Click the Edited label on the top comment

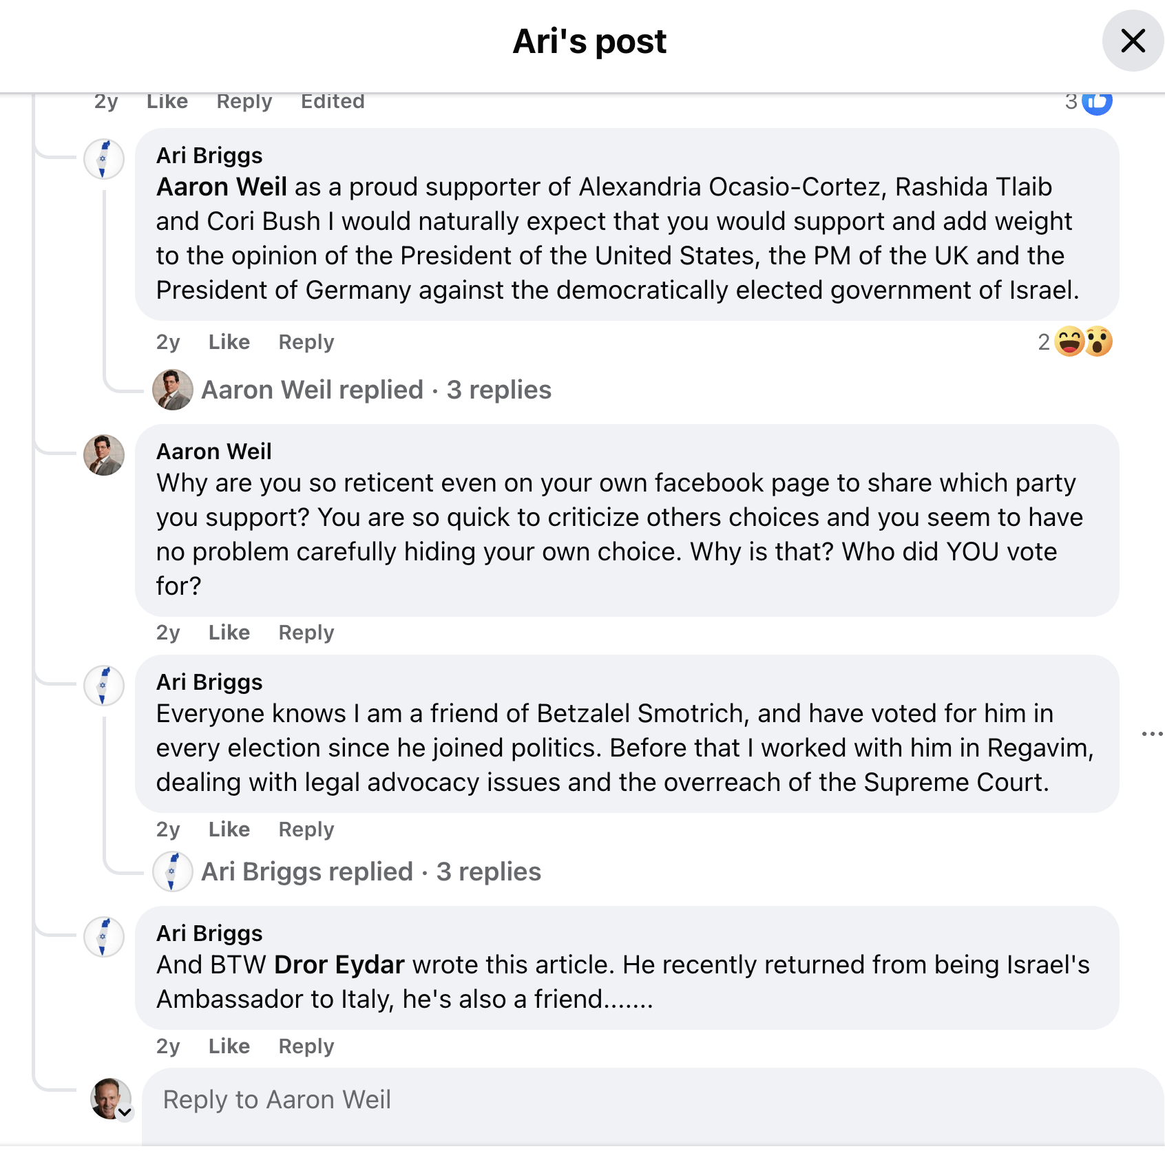tap(333, 102)
